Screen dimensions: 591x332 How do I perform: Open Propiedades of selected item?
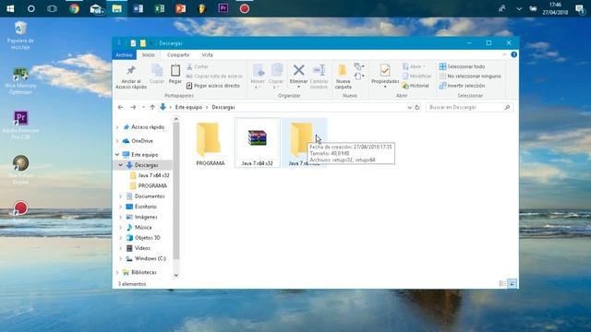pyautogui.click(x=385, y=76)
